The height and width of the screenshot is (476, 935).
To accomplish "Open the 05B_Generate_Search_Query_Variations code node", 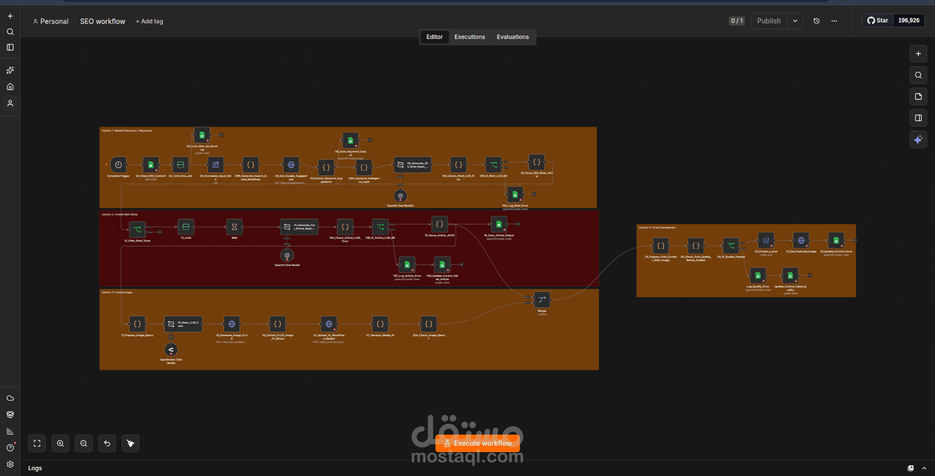I will tap(250, 165).
